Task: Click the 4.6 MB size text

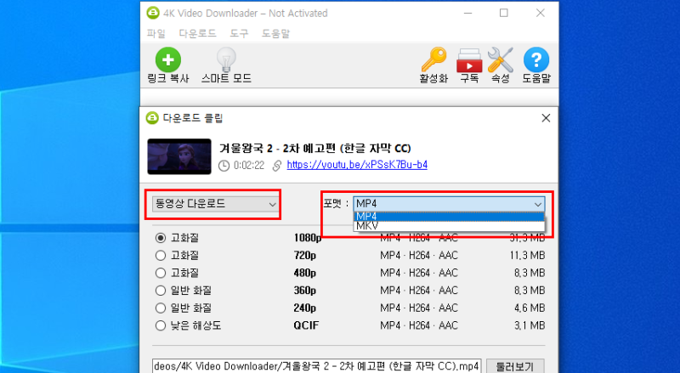Action: [x=530, y=308]
